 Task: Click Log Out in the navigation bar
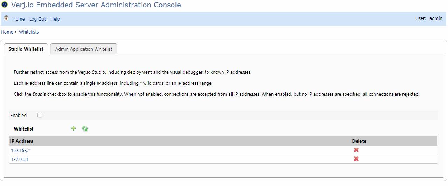[37, 19]
